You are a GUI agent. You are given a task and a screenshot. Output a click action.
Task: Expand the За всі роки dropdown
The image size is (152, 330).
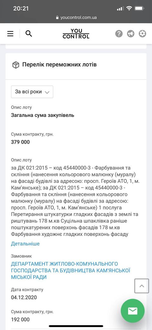pyautogui.click(x=32, y=92)
